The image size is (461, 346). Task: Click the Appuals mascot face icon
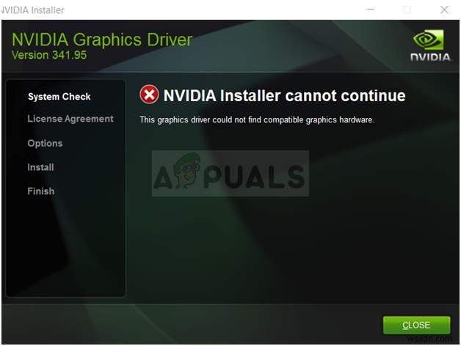tap(186, 168)
